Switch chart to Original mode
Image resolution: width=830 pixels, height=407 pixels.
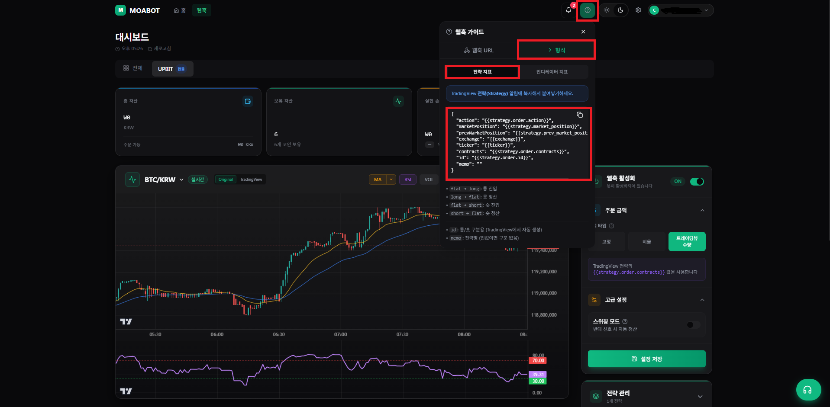pyautogui.click(x=226, y=179)
